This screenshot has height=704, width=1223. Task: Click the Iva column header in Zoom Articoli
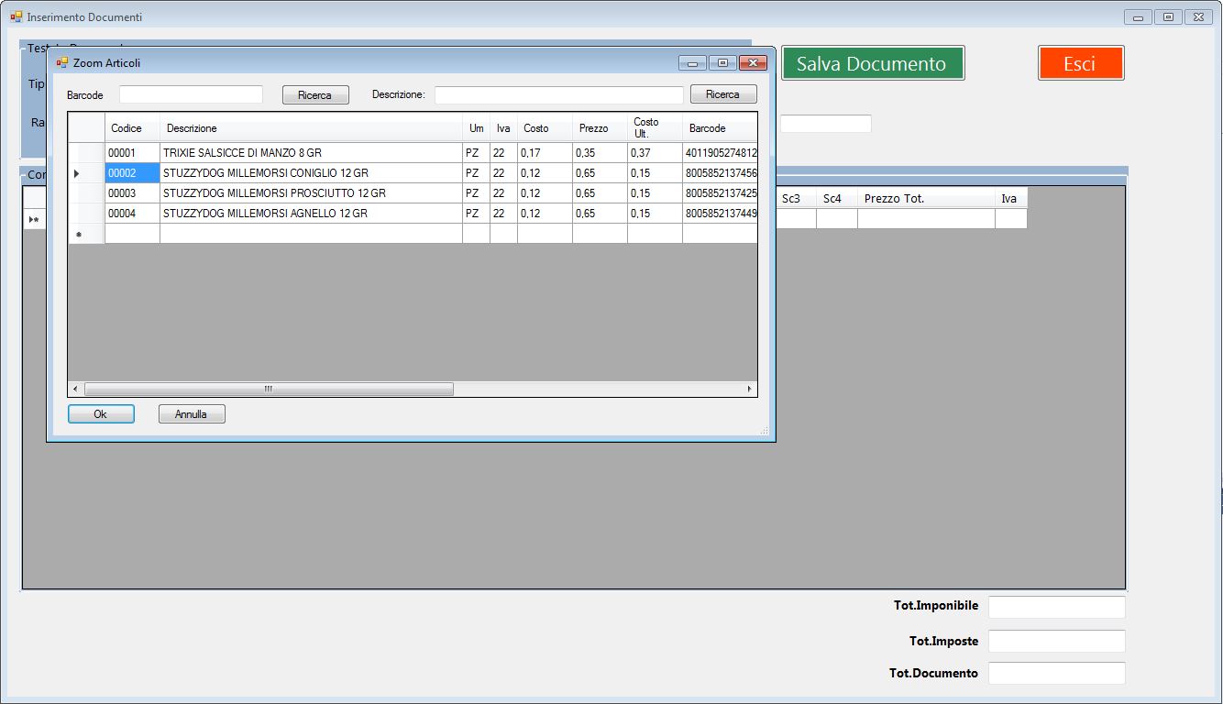(x=503, y=128)
